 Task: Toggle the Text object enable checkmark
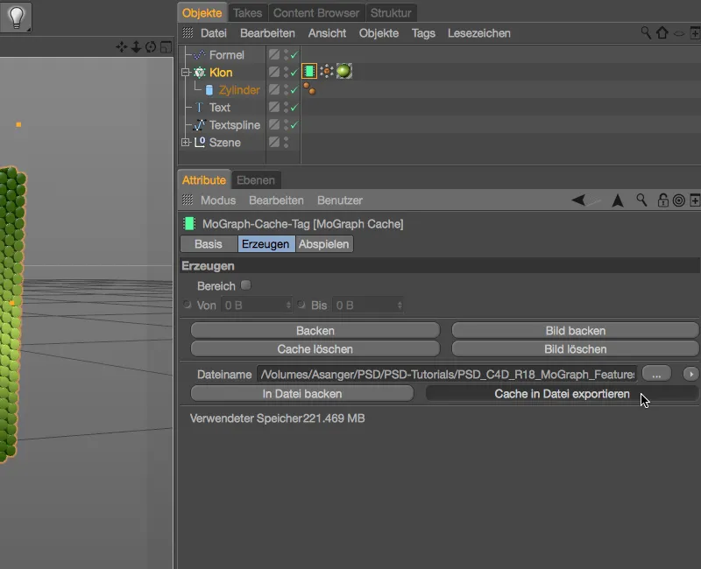tap(294, 108)
